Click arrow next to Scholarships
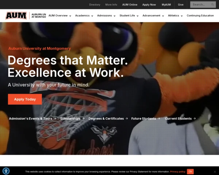Screen dimensions: 219x175 point(83,118)
